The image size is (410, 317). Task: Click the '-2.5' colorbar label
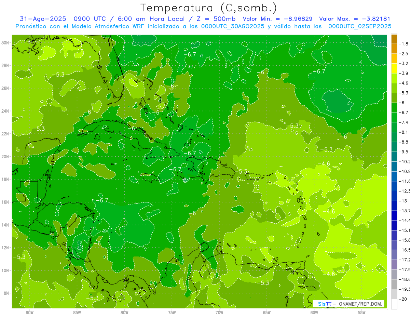[x=404, y=54]
